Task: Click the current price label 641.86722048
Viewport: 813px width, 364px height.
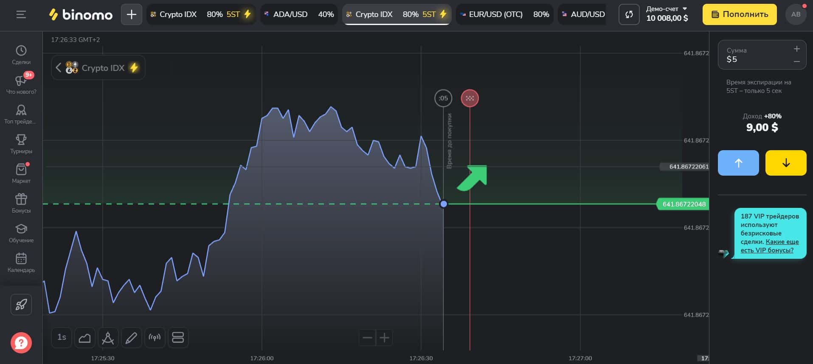Action: point(684,204)
